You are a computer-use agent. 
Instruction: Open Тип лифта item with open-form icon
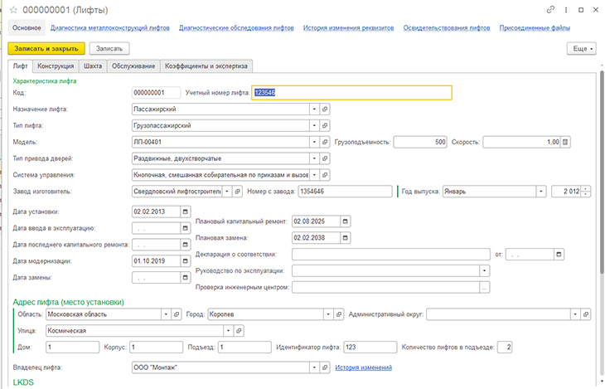pos(325,125)
